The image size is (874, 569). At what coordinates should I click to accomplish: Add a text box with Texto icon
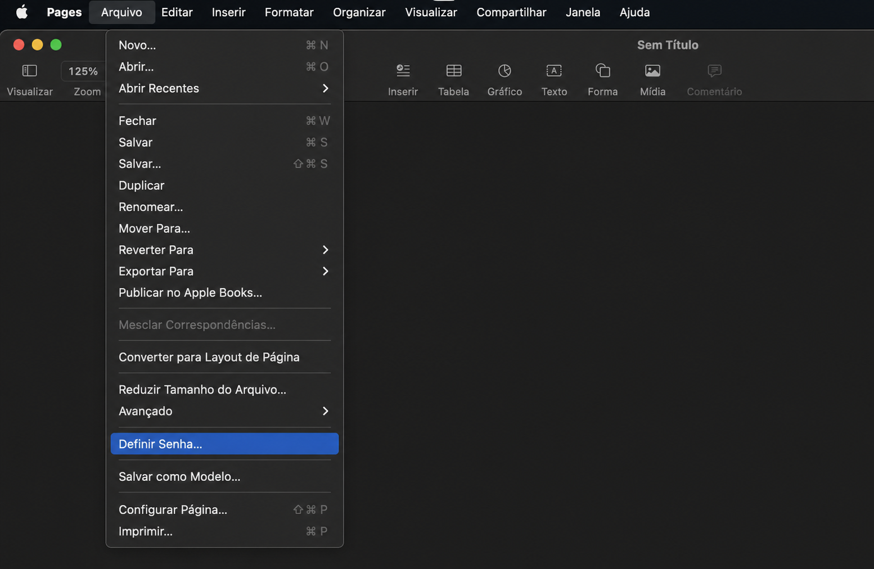tap(554, 71)
